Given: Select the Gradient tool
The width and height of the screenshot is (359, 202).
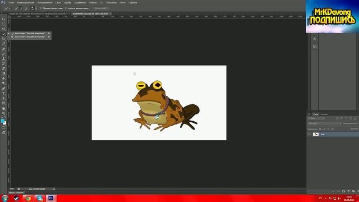Looking at the screenshot, I should (x=3, y=74).
